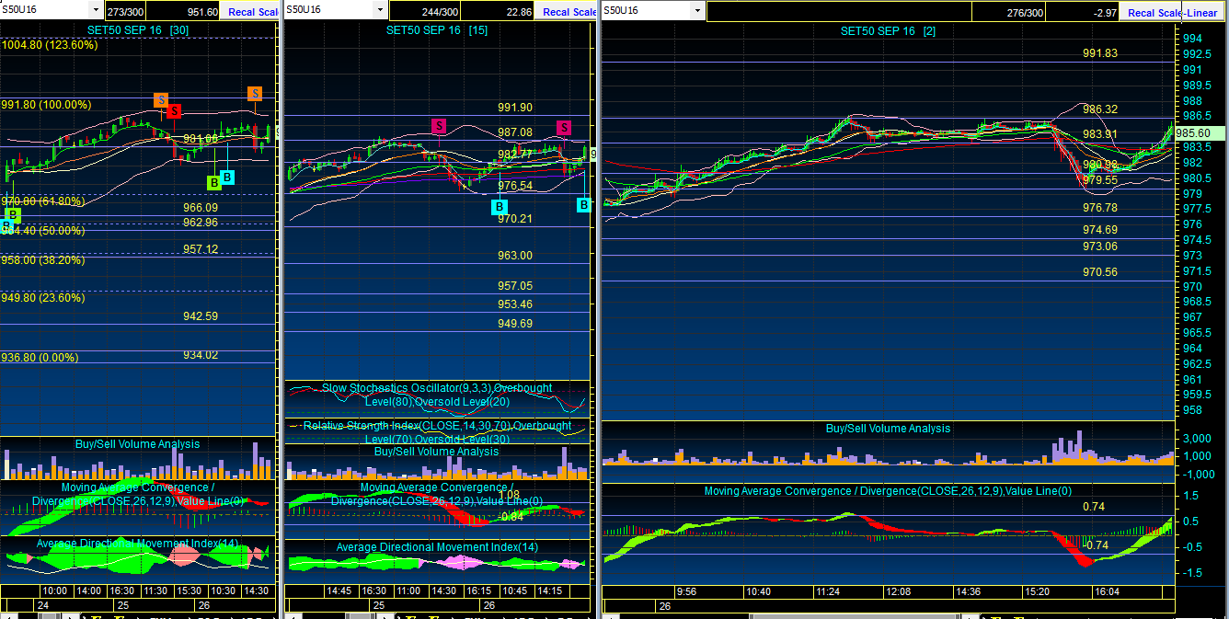Click the lime B marker beside cyan B in [30] chart
The width and height of the screenshot is (1229, 619).
coord(213,182)
